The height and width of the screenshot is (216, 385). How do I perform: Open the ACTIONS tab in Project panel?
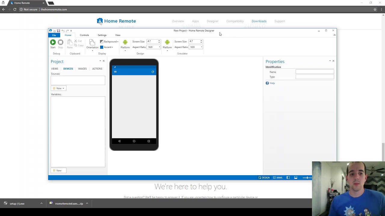coord(97,69)
